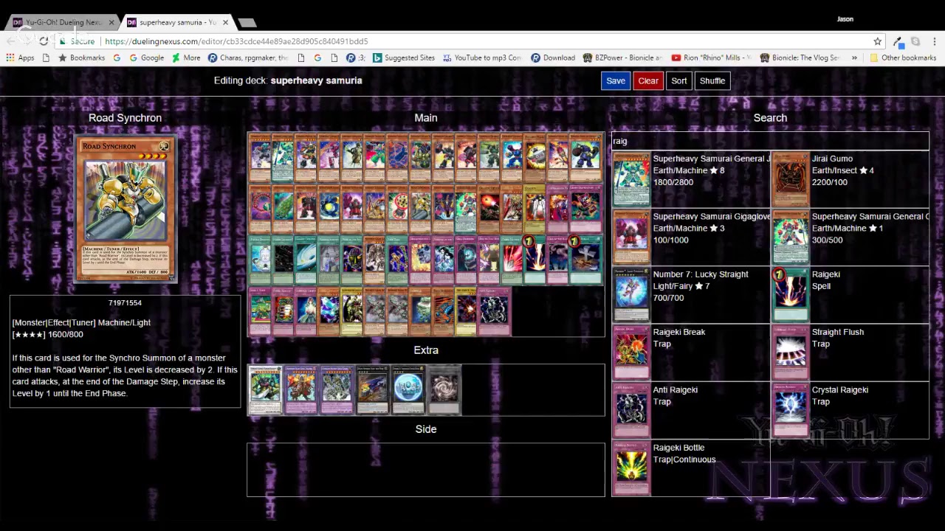Clear the current deck
945x531 pixels.
pos(648,81)
